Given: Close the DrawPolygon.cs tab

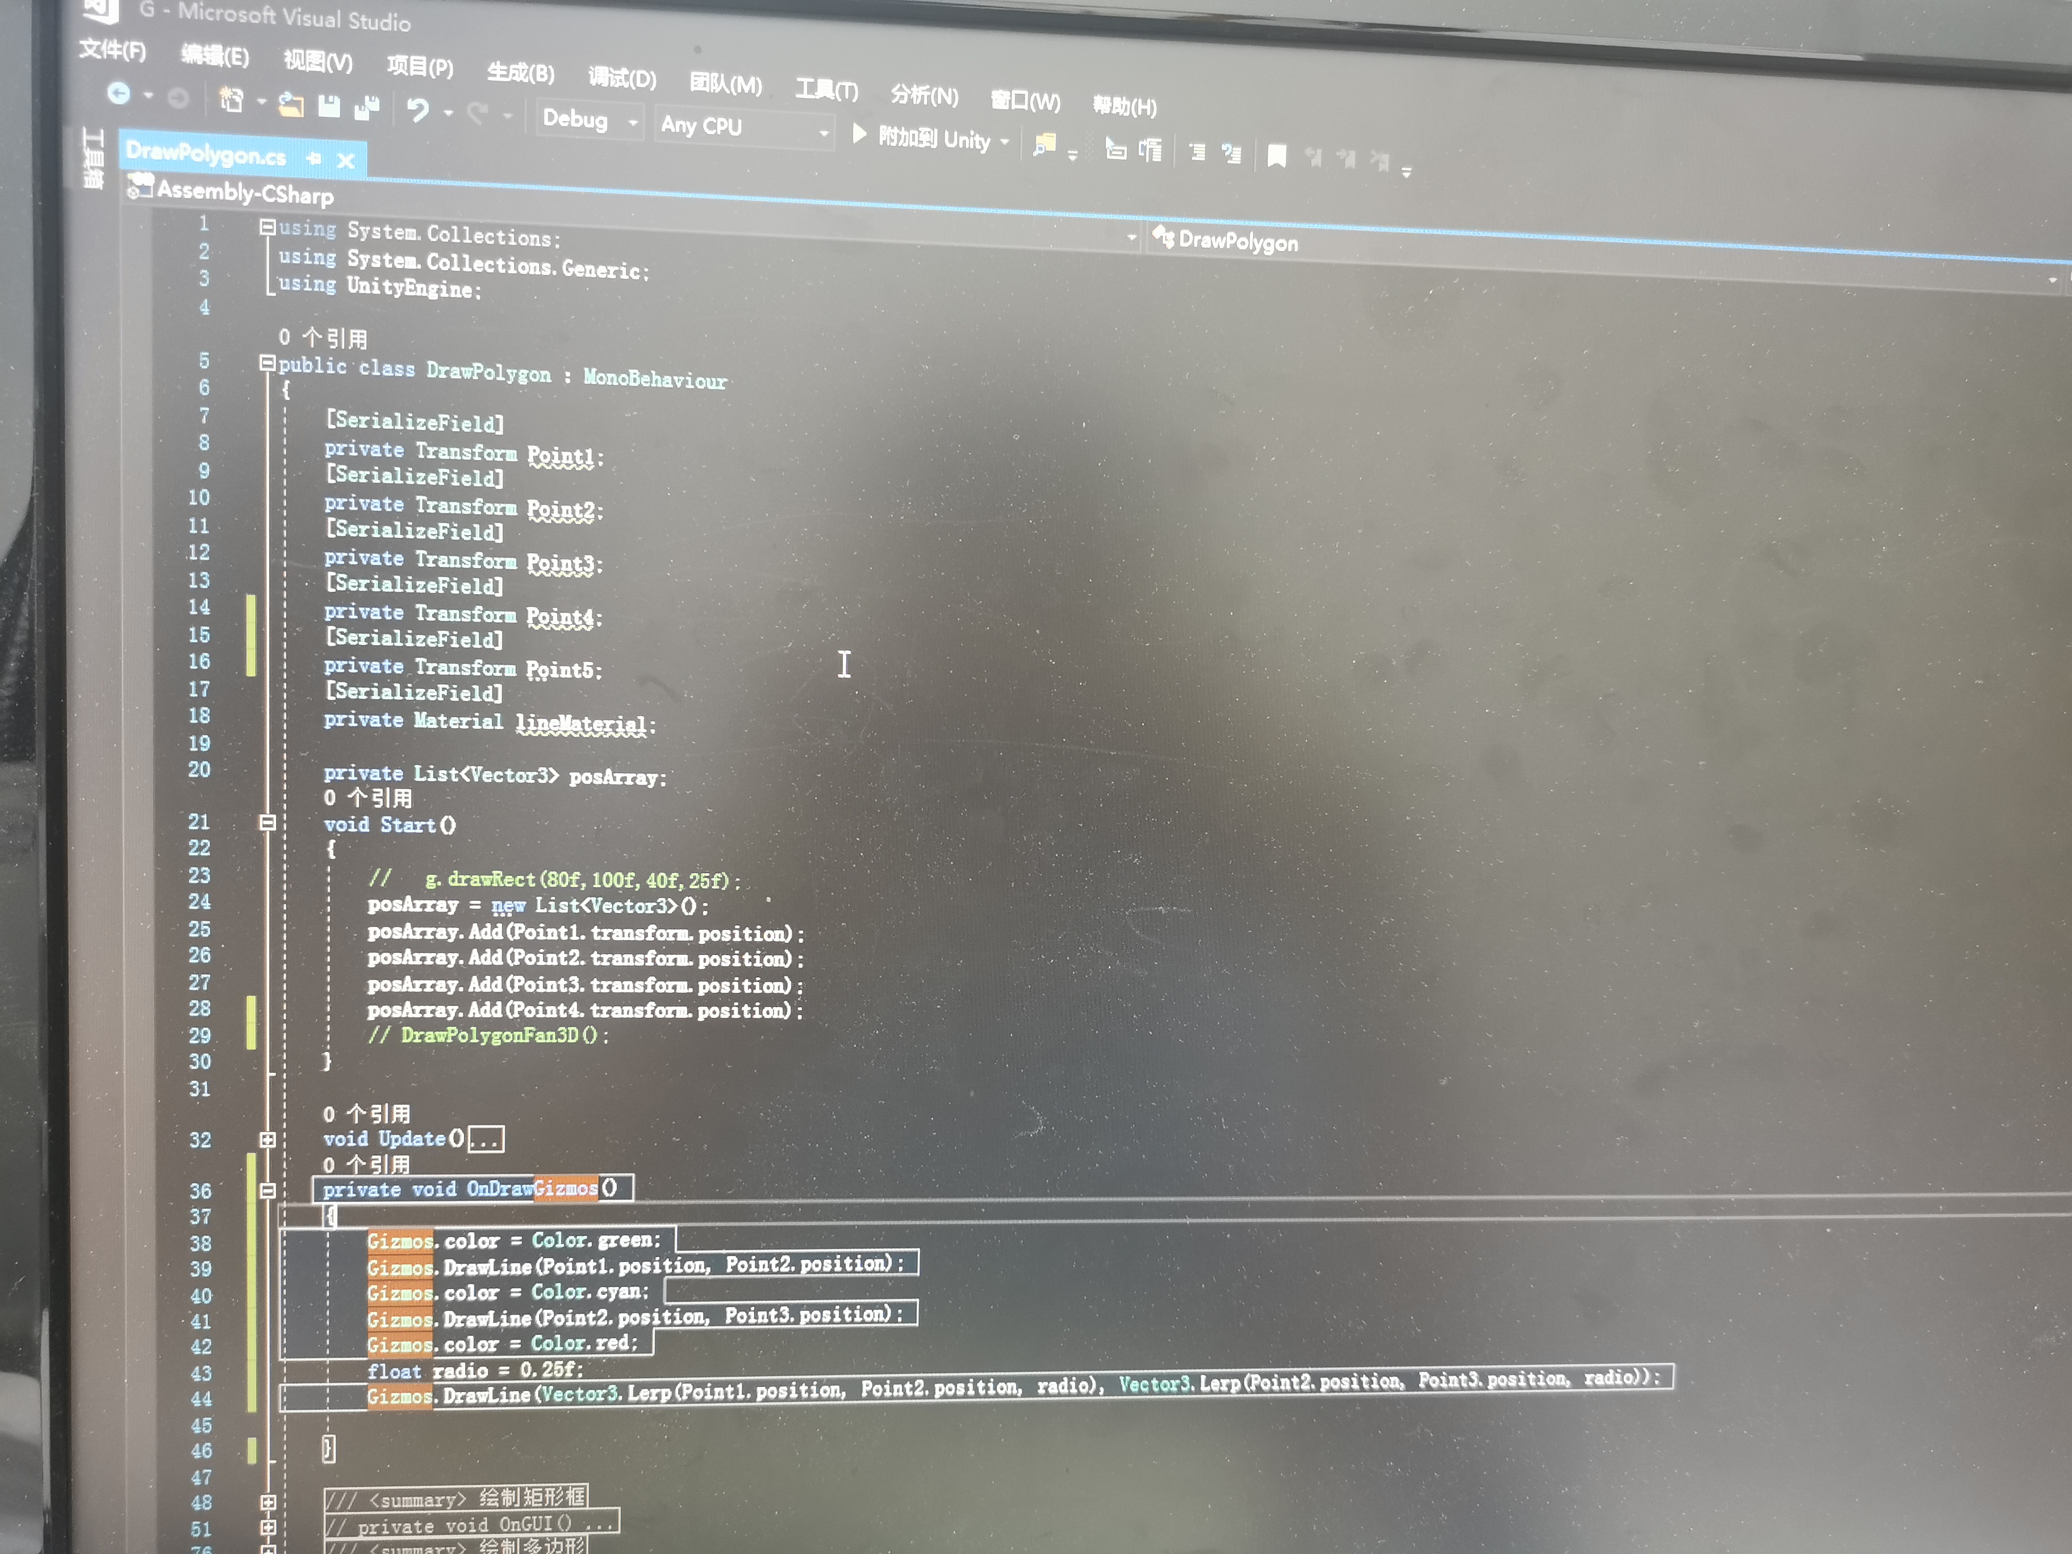Looking at the screenshot, I should (346, 160).
